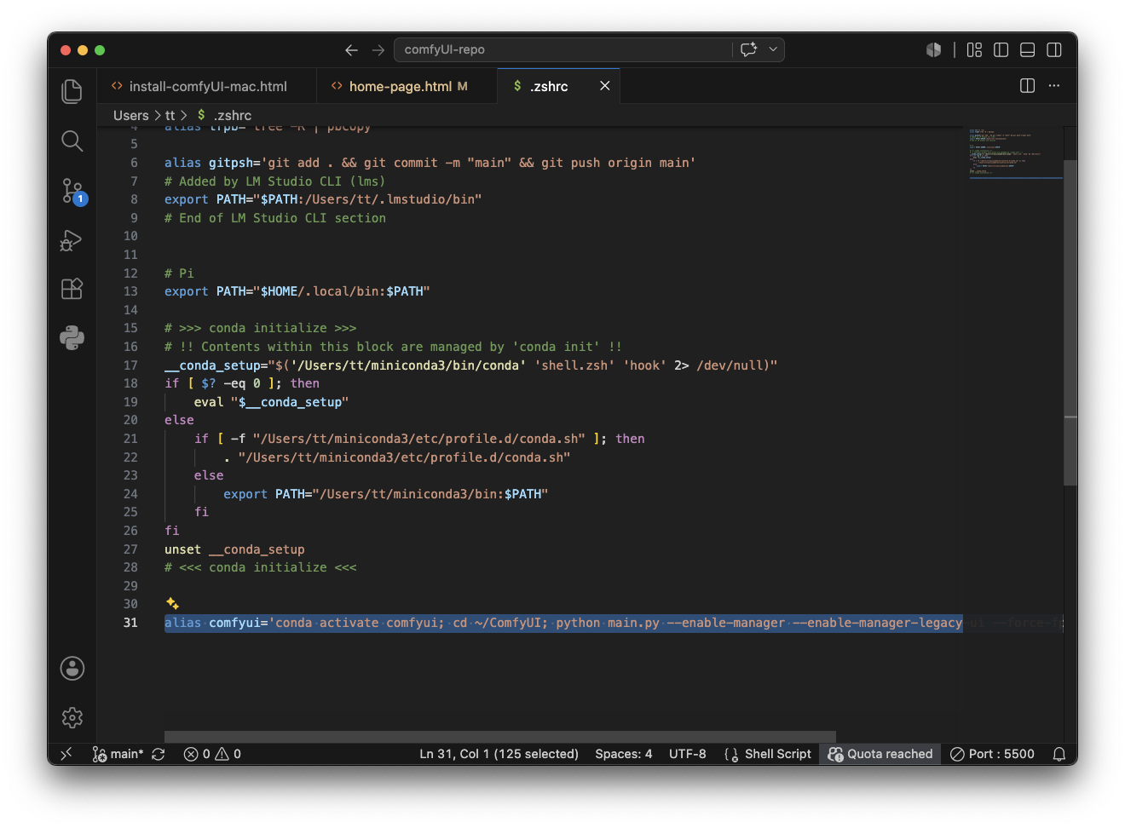Click the sparkle code action icon

(x=172, y=604)
